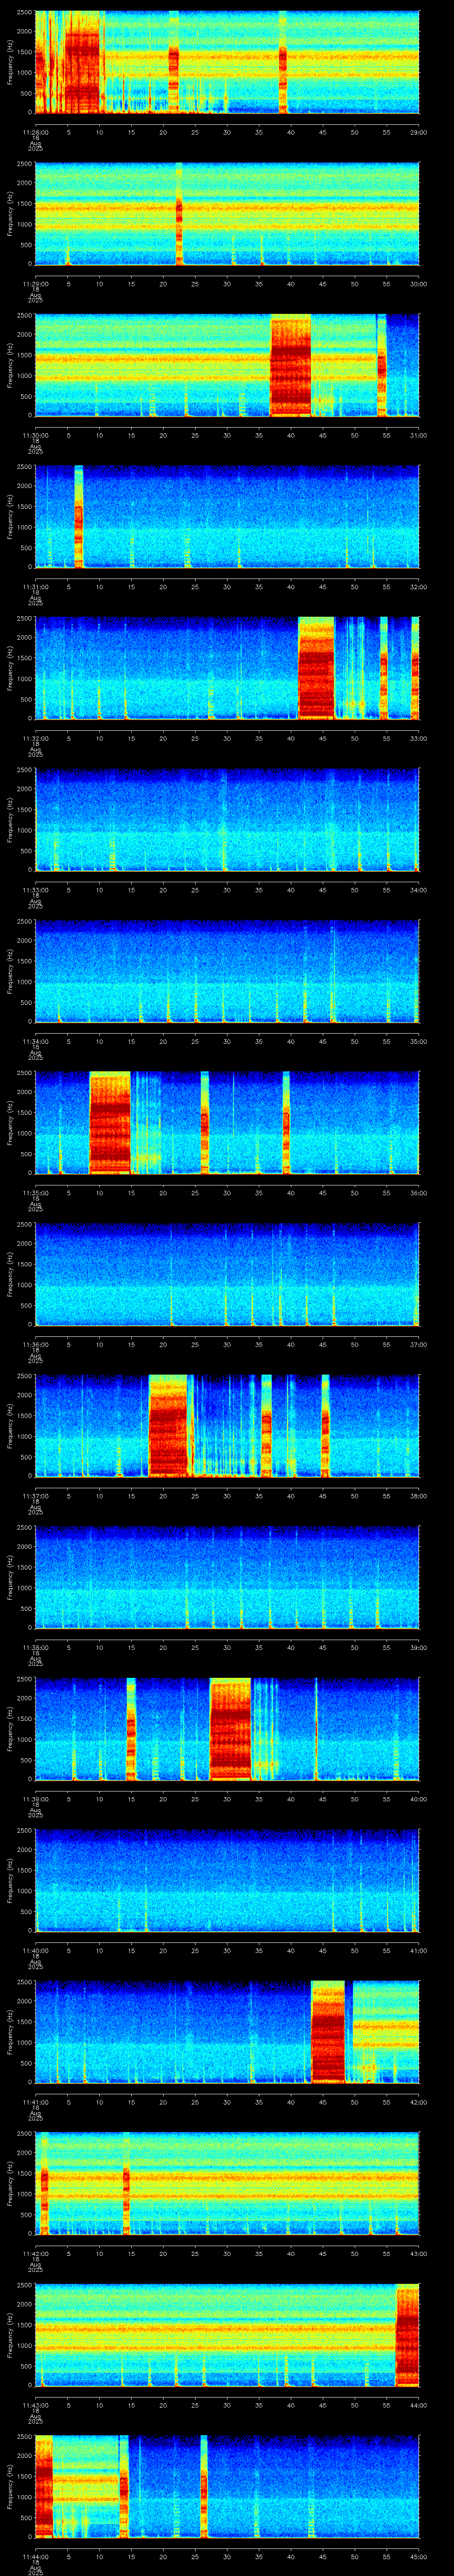Open the 11:36:00 spectrogram panel
The image size is (454, 2576).
tap(227, 1274)
